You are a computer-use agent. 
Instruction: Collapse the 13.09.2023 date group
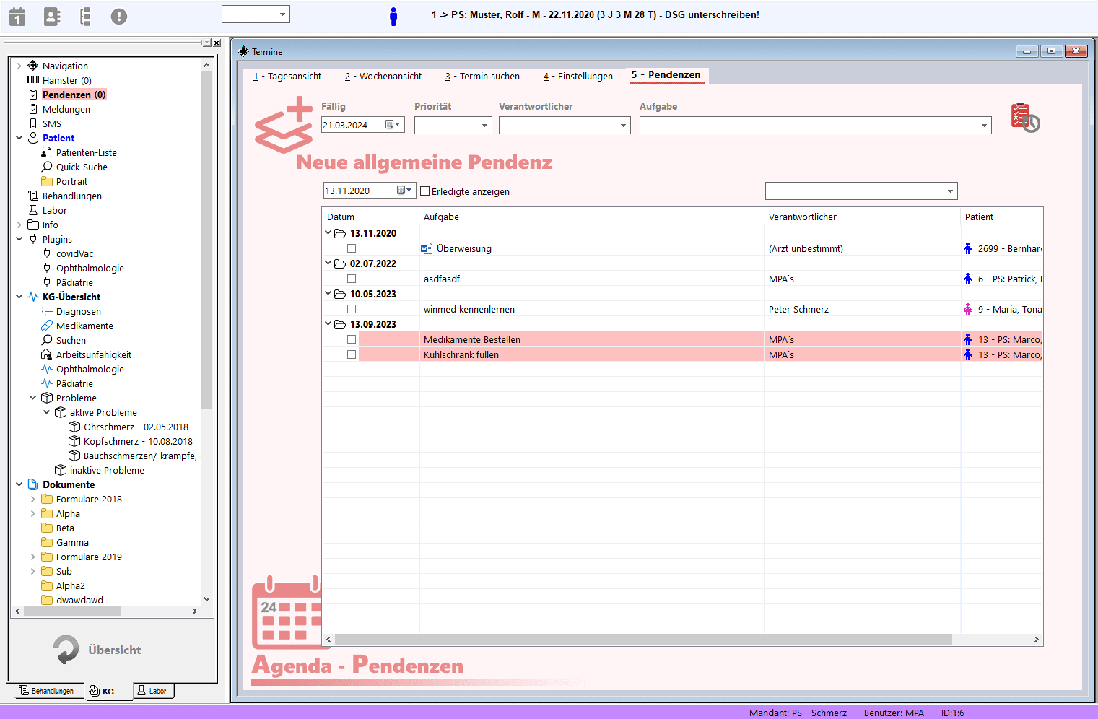pos(328,324)
